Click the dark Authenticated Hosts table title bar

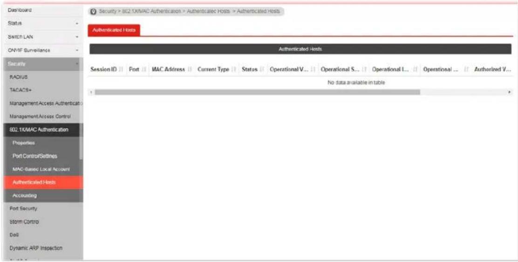[x=300, y=49]
